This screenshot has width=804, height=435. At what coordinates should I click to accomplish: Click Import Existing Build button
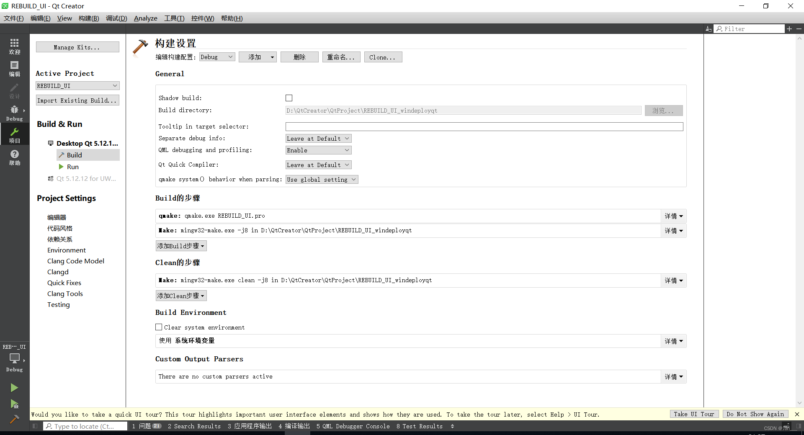pyautogui.click(x=77, y=100)
